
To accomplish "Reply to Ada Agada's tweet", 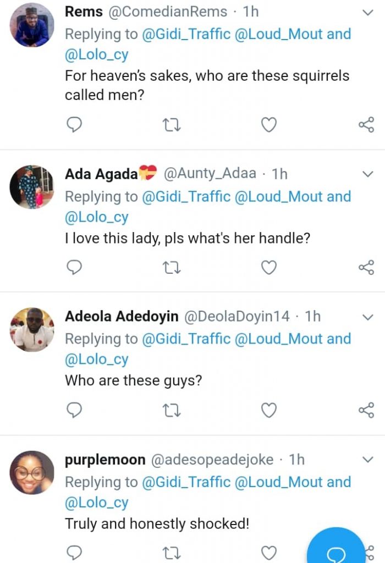I will (74, 267).
